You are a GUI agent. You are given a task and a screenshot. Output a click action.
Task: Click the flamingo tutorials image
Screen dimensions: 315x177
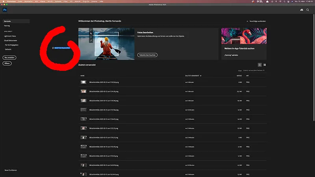[x=244, y=36]
